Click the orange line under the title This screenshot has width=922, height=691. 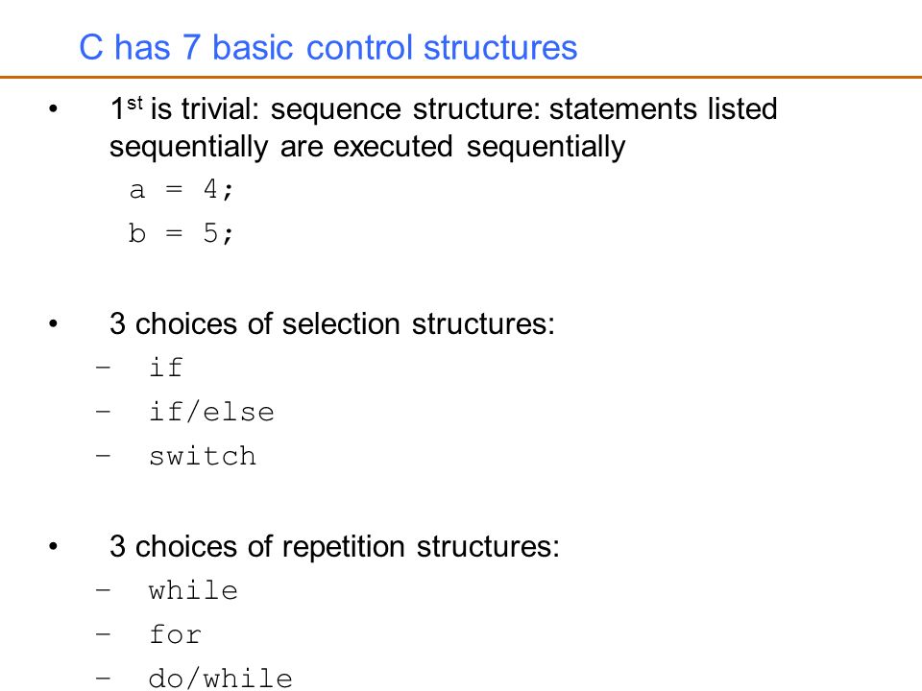pos(461,77)
